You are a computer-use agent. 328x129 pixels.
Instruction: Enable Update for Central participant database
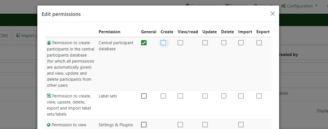pyautogui.click(x=205, y=43)
